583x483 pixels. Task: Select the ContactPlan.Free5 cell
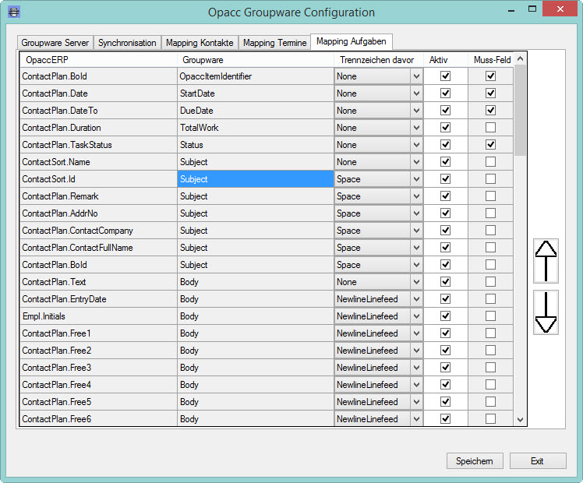click(98, 402)
